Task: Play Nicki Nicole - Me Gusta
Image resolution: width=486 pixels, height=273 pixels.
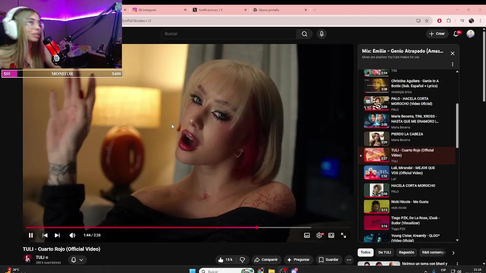Action: pyautogui.click(x=406, y=206)
